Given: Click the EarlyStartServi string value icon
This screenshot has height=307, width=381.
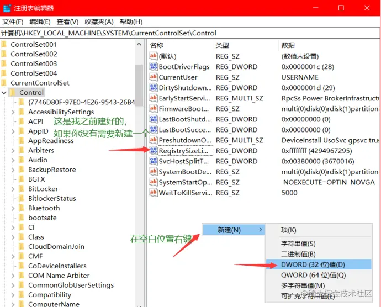Looking at the screenshot, I should [154, 98].
